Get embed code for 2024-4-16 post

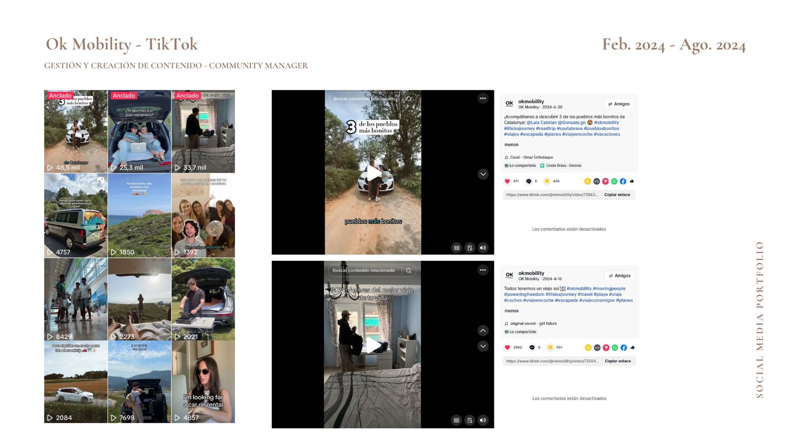coord(597,348)
